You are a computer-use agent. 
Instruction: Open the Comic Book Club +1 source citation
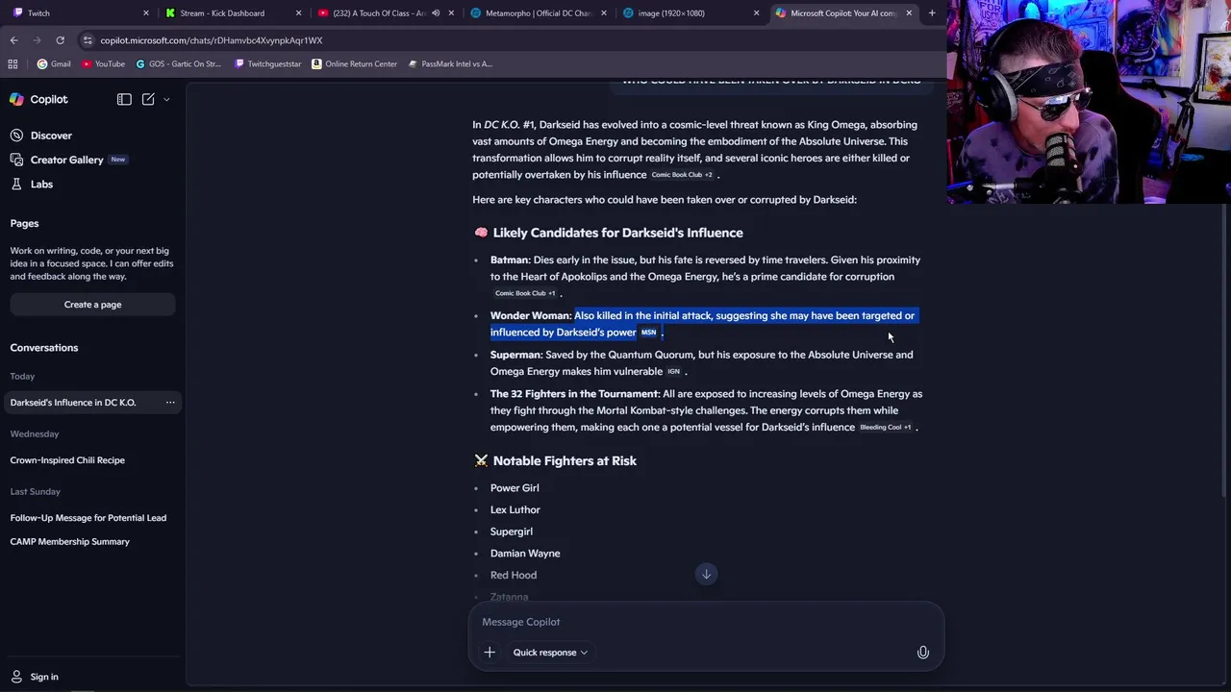pyautogui.click(x=525, y=293)
